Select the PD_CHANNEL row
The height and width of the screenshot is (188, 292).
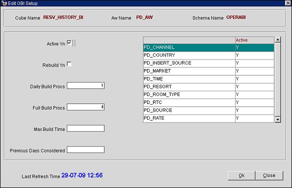click(x=208, y=47)
